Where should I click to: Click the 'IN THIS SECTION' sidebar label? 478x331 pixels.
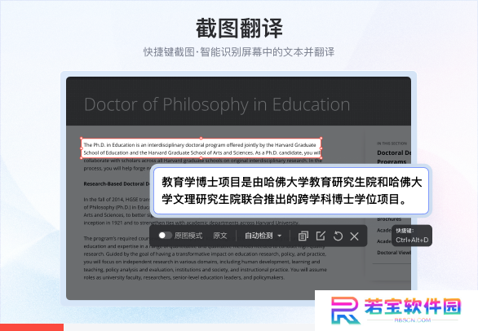click(x=392, y=143)
